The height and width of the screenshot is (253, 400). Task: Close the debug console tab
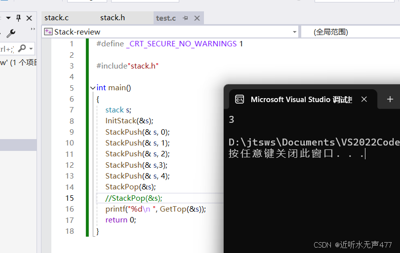pyautogui.click(x=364, y=99)
